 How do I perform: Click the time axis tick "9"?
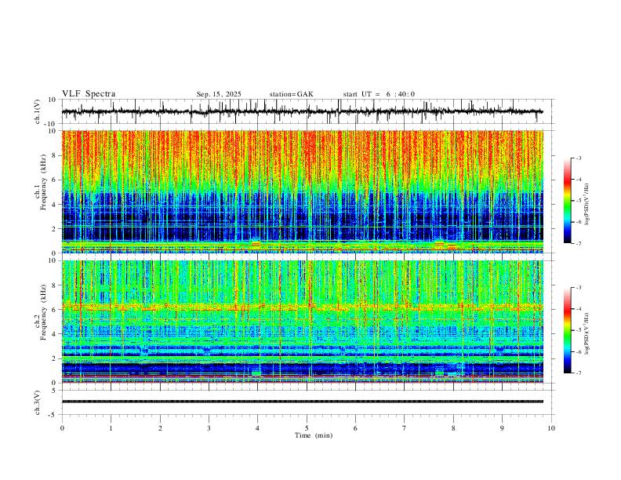tap(502, 428)
